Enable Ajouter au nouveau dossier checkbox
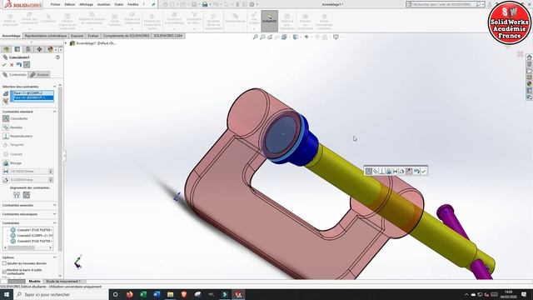Viewport: 533px width, 300px height. click(x=4, y=263)
